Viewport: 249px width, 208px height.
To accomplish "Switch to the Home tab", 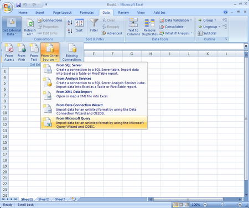I will pyautogui.click(x=23, y=13).
